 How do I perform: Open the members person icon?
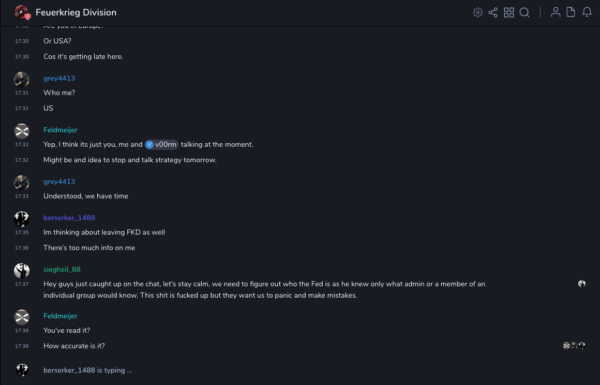point(556,12)
